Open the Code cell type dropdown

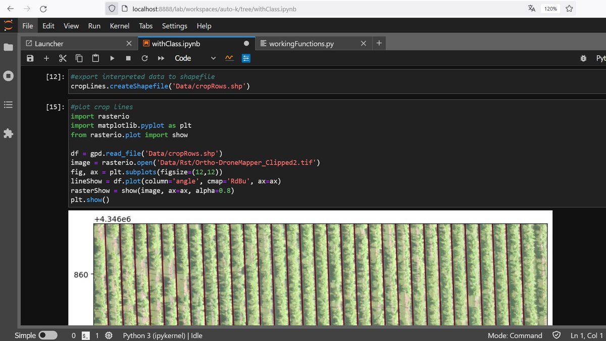pyautogui.click(x=195, y=58)
